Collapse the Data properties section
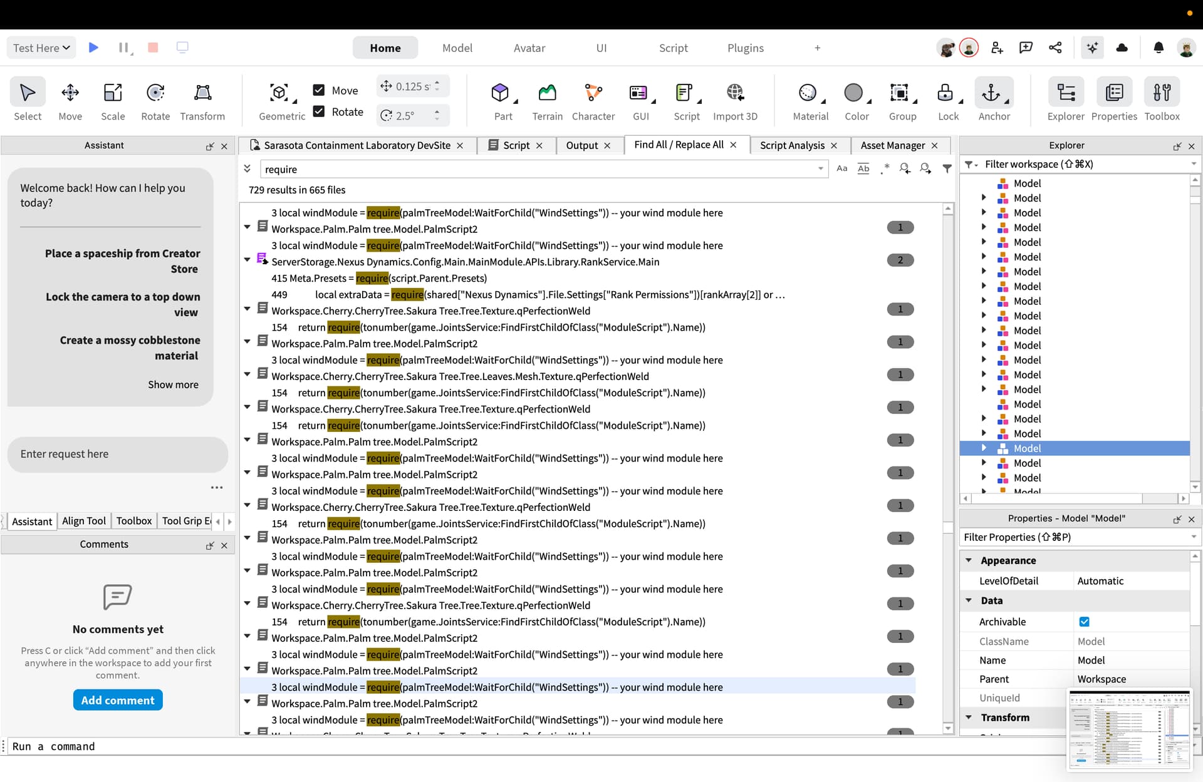1203x782 pixels. 969,600
